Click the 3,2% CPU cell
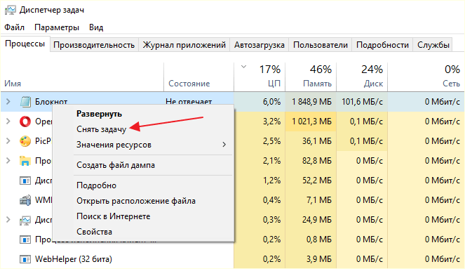The width and height of the screenshot is (465, 269). click(260, 122)
